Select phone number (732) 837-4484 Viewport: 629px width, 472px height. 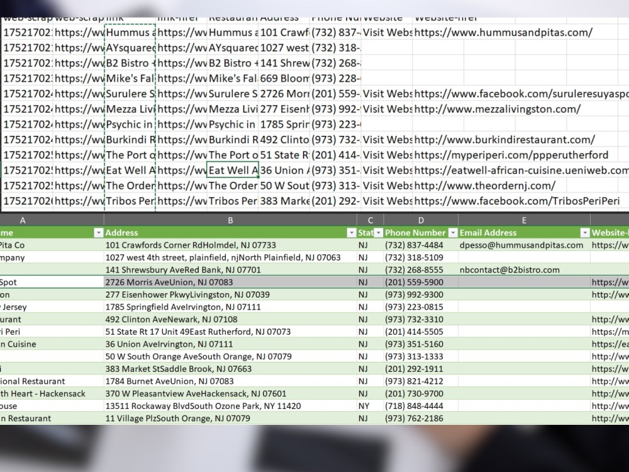421,245
